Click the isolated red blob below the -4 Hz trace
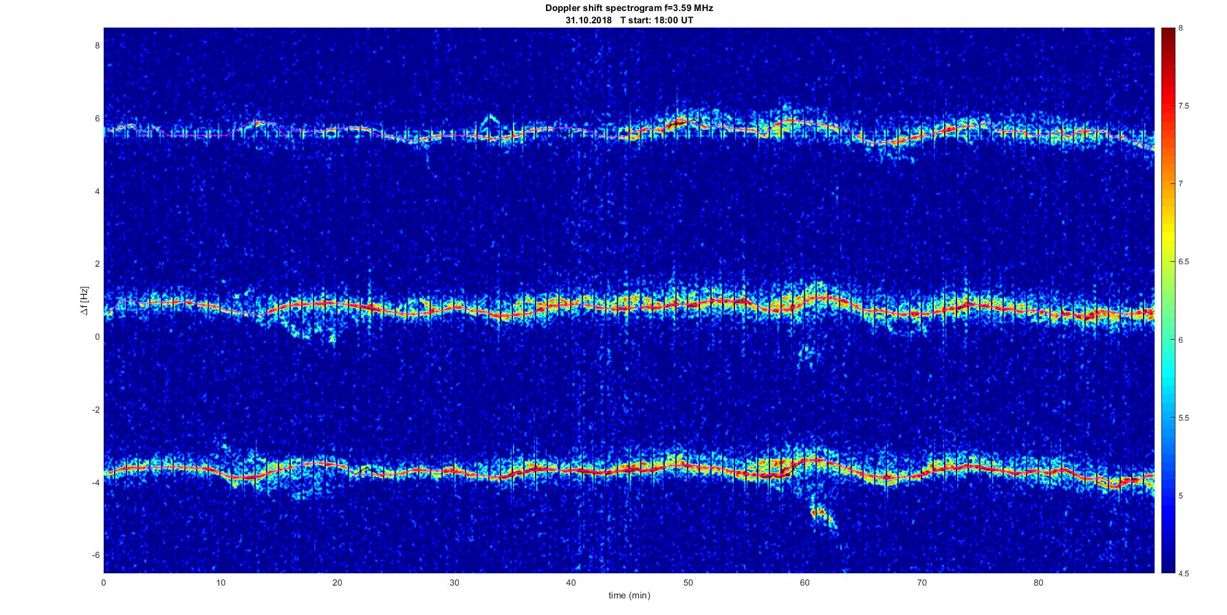This screenshot has height=615, width=1227. pyautogui.click(x=820, y=513)
